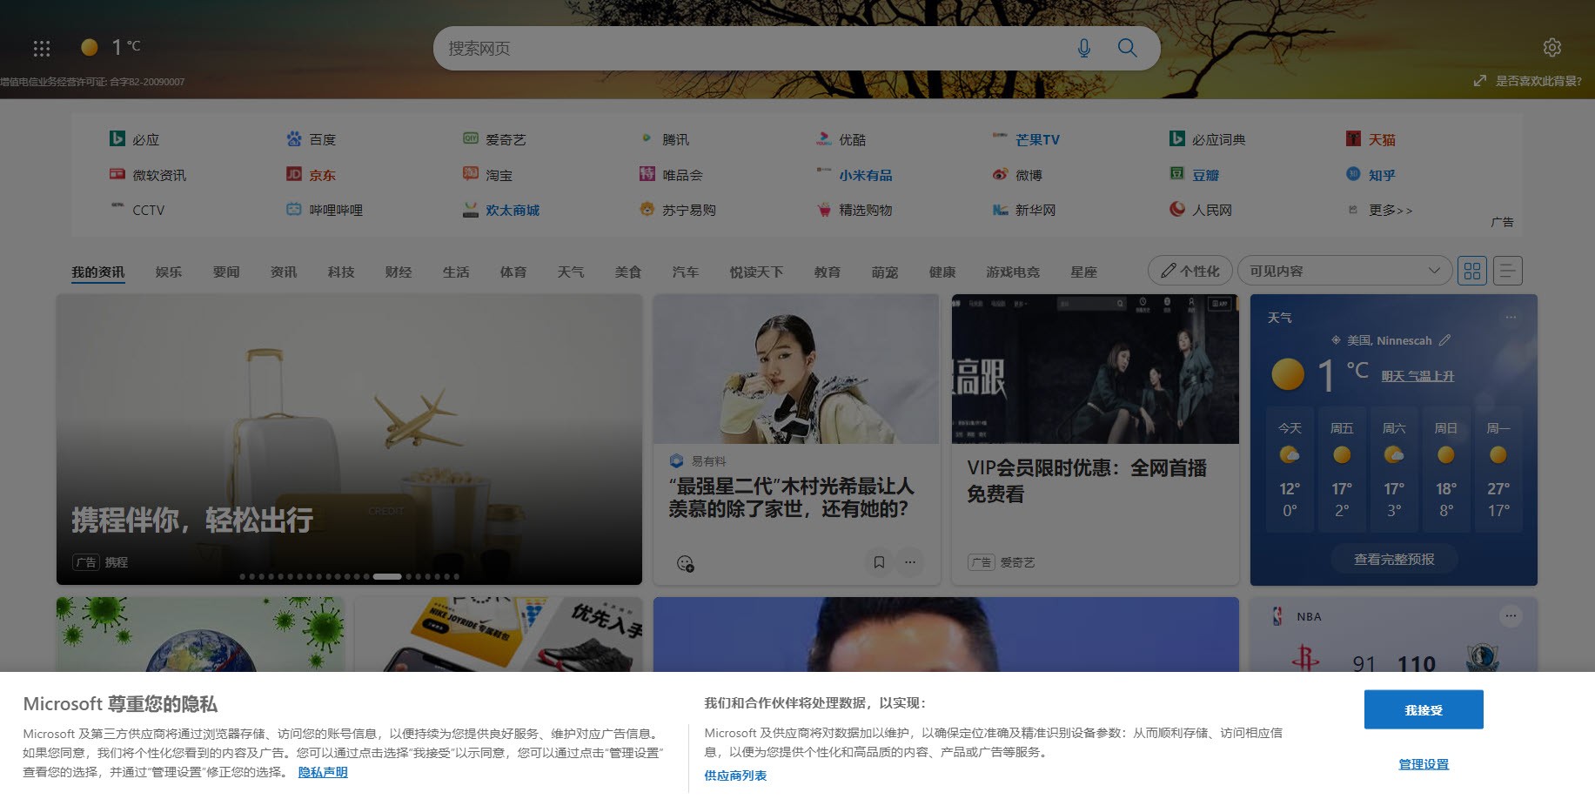
Task: Switch to the 科技 tab
Action: tap(341, 272)
